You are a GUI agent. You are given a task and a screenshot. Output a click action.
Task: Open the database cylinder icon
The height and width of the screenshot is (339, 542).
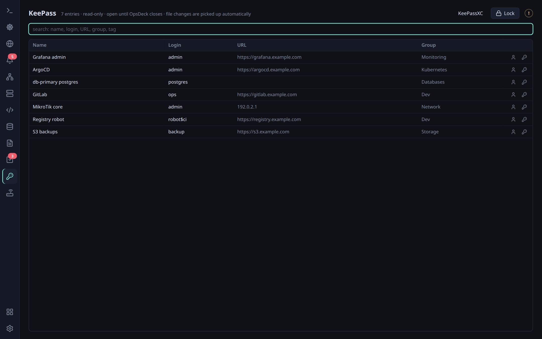10,127
